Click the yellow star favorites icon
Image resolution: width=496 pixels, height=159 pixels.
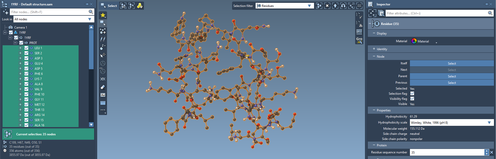point(103,15)
